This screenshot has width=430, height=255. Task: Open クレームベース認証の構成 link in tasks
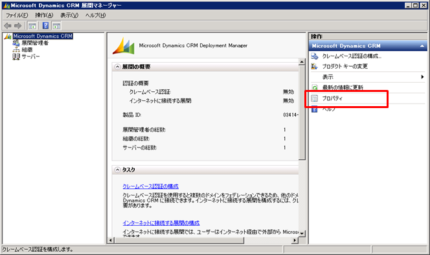[x=150, y=186]
